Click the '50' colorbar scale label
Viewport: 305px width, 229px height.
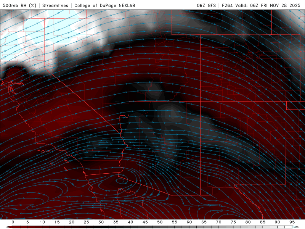[x=160, y=222]
